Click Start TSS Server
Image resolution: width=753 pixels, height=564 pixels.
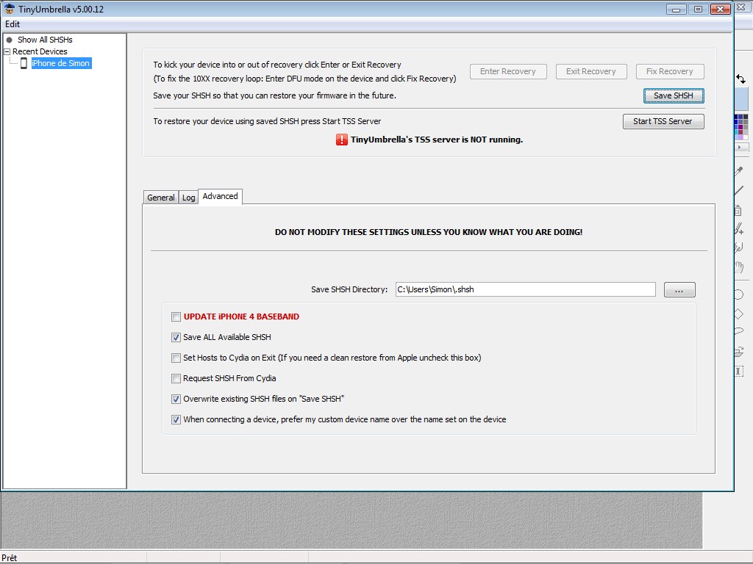[x=663, y=121]
